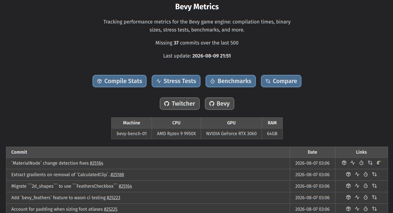The width and height of the screenshot is (393, 213).
Task: Click the date cell for commit #25223
Action: [x=313, y=198]
